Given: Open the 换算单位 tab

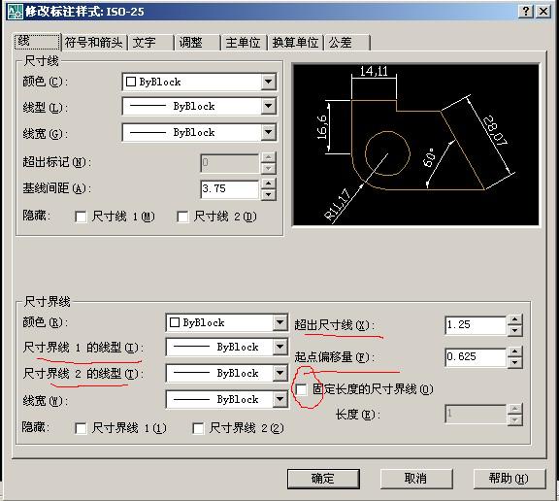Looking at the screenshot, I should [296, 43].
